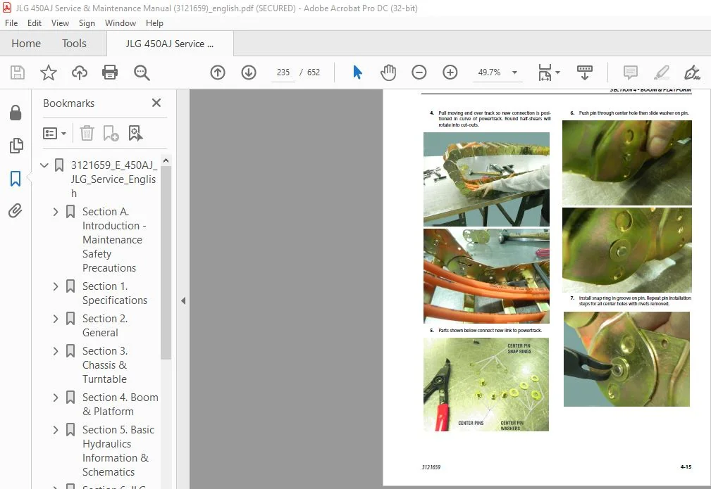711x489 pixels.
Task: Switch to the Home tab
Action: 26,44
